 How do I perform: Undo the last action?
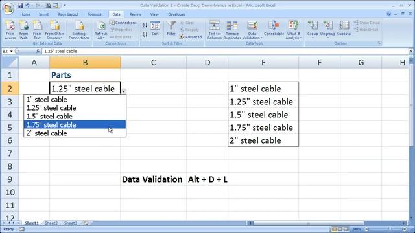(x=27, y=5)
